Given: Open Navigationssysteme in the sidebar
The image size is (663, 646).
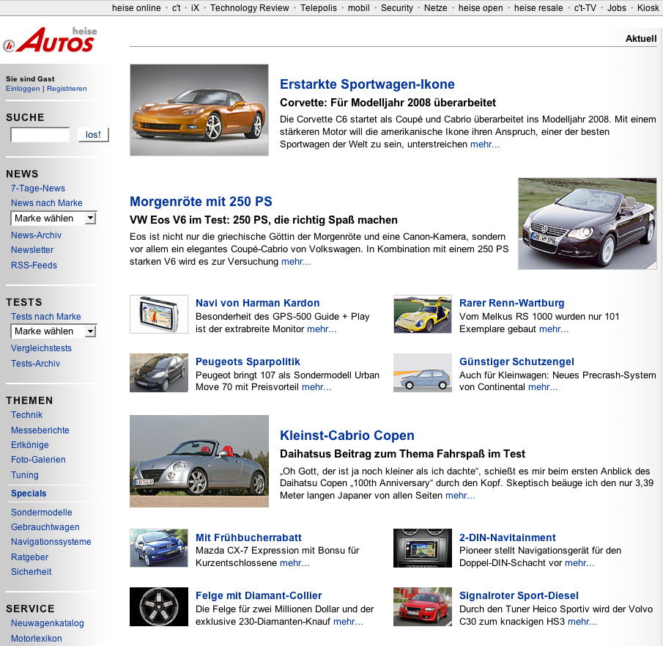Looking at the screenshot, I should tap(51, 542).
